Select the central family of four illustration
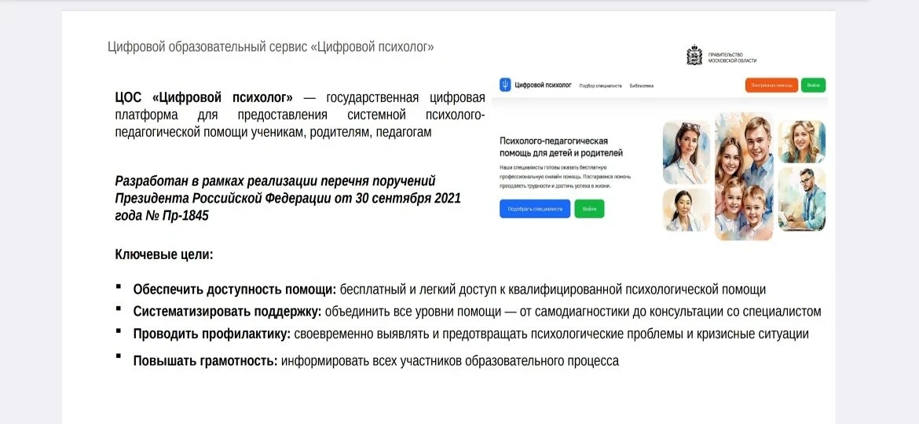The image size is (919, 424). [744, 177]
